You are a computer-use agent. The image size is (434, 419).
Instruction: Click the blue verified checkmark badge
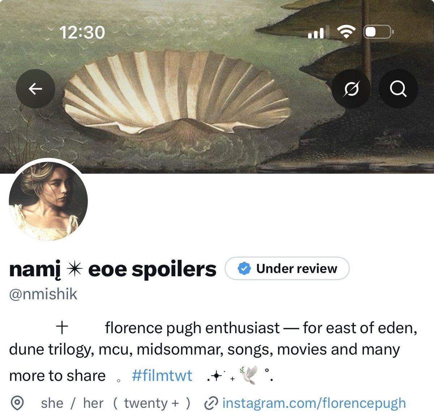[x=243, y=268]
